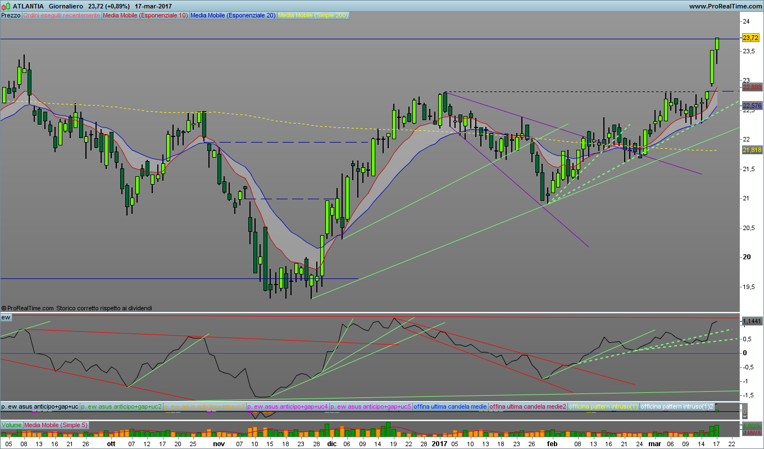The image size is (764, 449).
Task: Click 'officina pattern intruso(1)2' label
Action: 677,406
